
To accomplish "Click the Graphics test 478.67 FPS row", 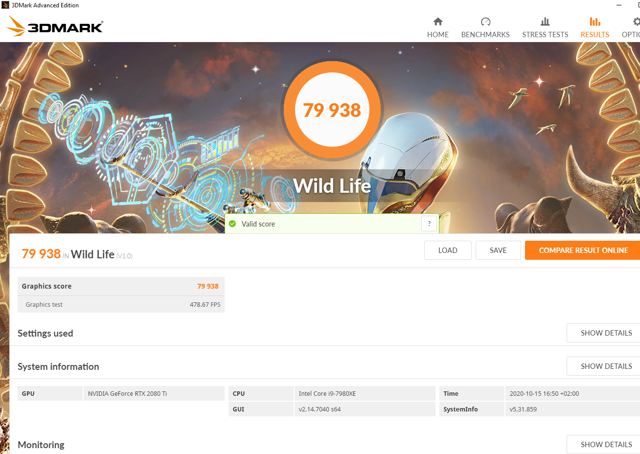I will click(121, 304).
